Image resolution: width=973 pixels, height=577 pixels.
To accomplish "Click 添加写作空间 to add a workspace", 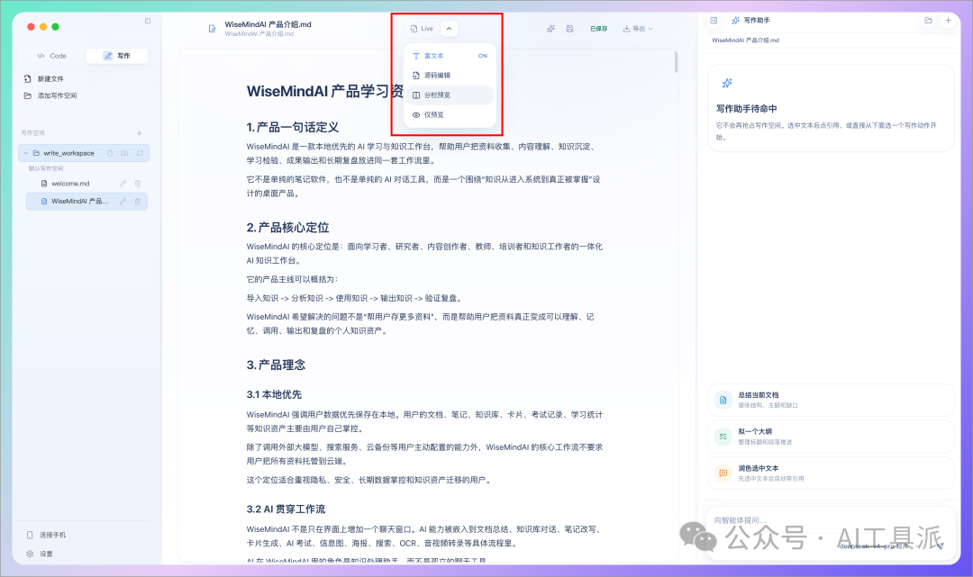I will coord(50,95).
